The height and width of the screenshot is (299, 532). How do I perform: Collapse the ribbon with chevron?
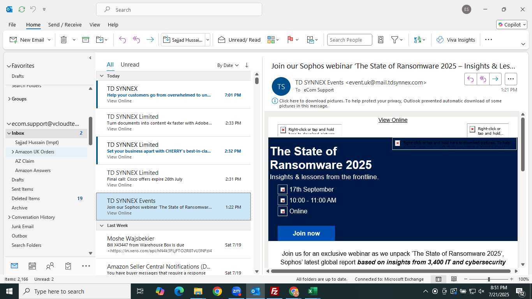[x=523, y=44]
